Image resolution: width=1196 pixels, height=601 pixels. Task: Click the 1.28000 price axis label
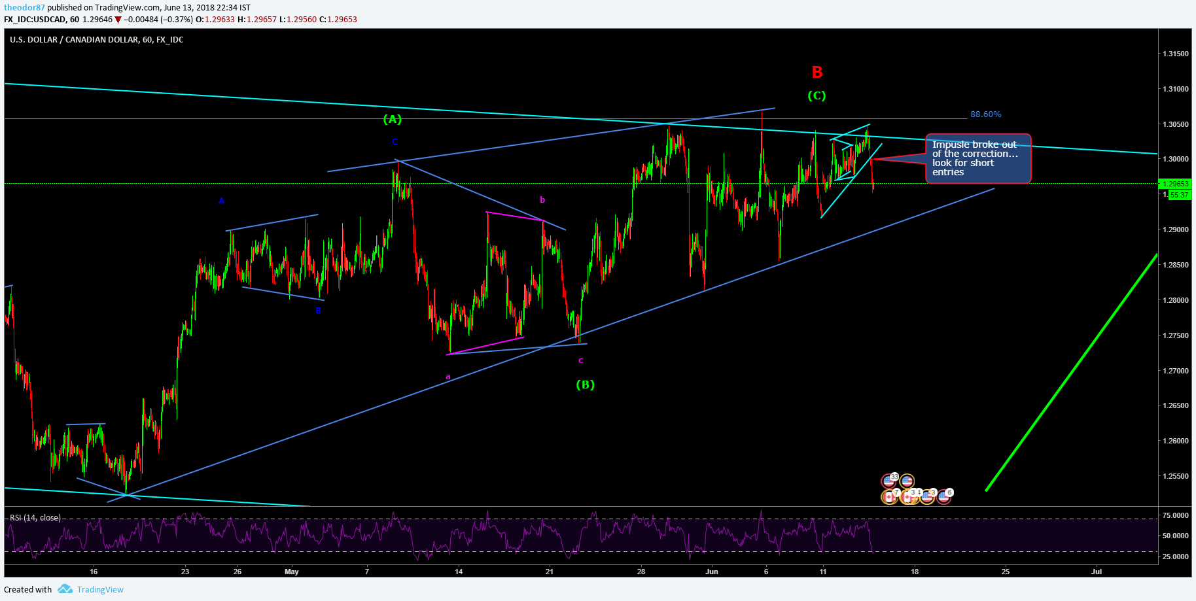[1176, 300]
